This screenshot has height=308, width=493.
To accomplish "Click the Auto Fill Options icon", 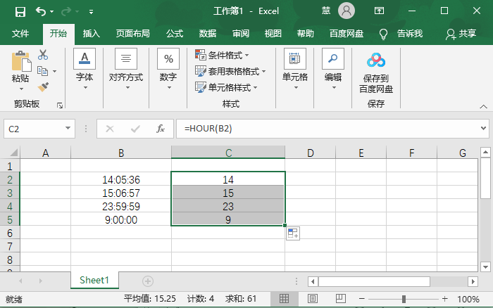I will 293,233.
